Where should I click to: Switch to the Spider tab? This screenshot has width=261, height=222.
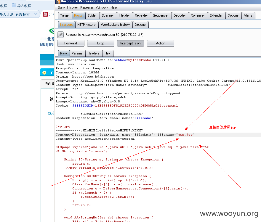click(x=92, y=15)
